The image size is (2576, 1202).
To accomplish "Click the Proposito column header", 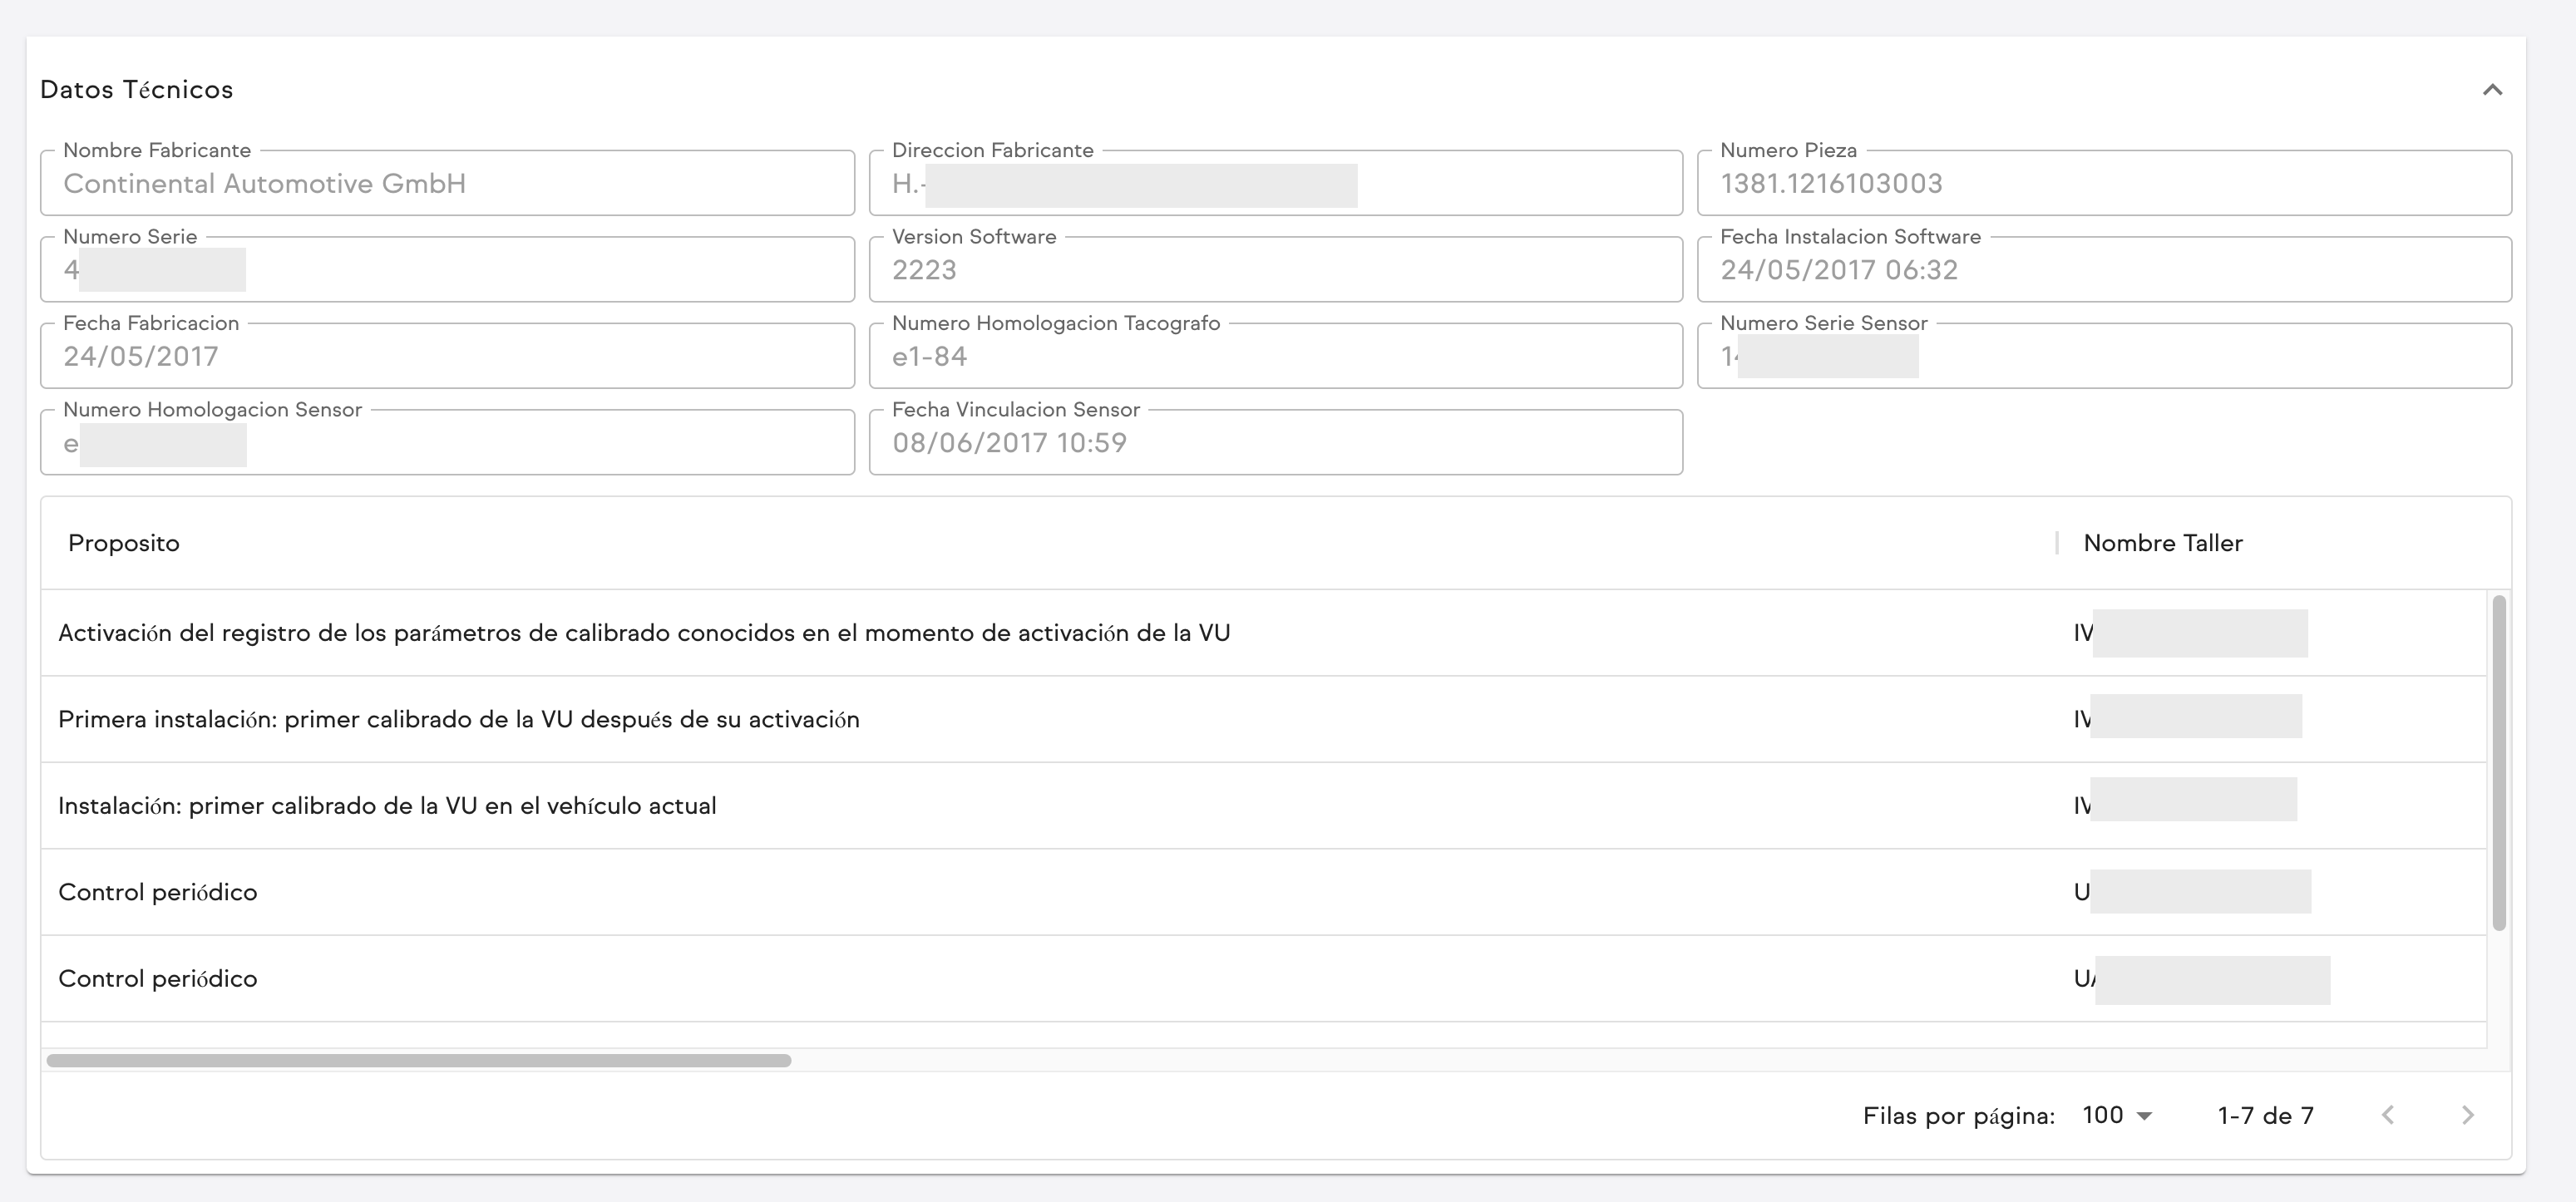I will pos(124,543).
